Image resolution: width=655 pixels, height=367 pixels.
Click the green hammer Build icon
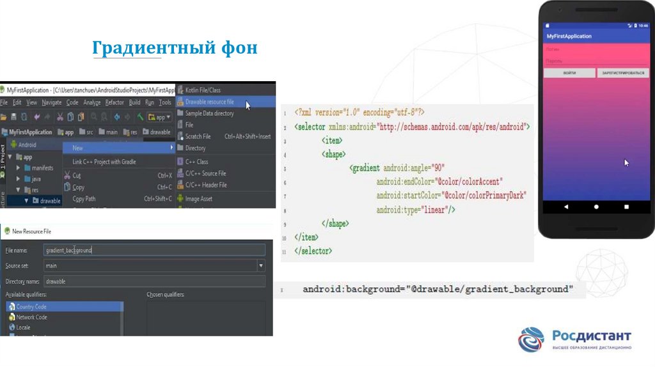(x=139, y=117)
